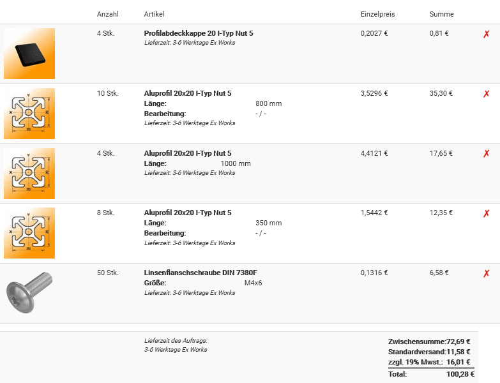Click the Summe column header
Viewport: 500px width, 383px height.
441,14
